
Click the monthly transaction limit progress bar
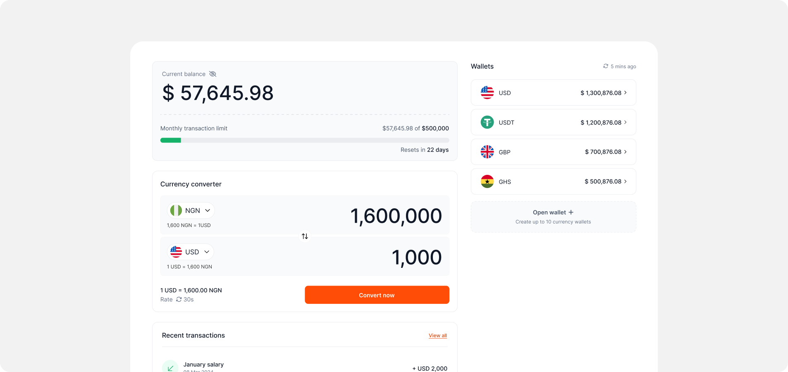[305, 140]
